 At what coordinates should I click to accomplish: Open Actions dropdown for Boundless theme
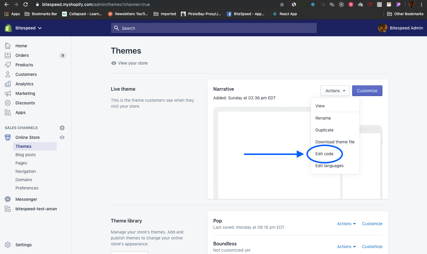tap(346, 247)
